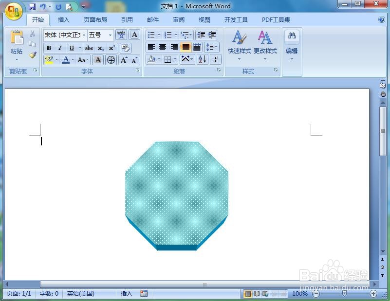
Task: Copy the selection with the copy icon
Action: [32, 44]
